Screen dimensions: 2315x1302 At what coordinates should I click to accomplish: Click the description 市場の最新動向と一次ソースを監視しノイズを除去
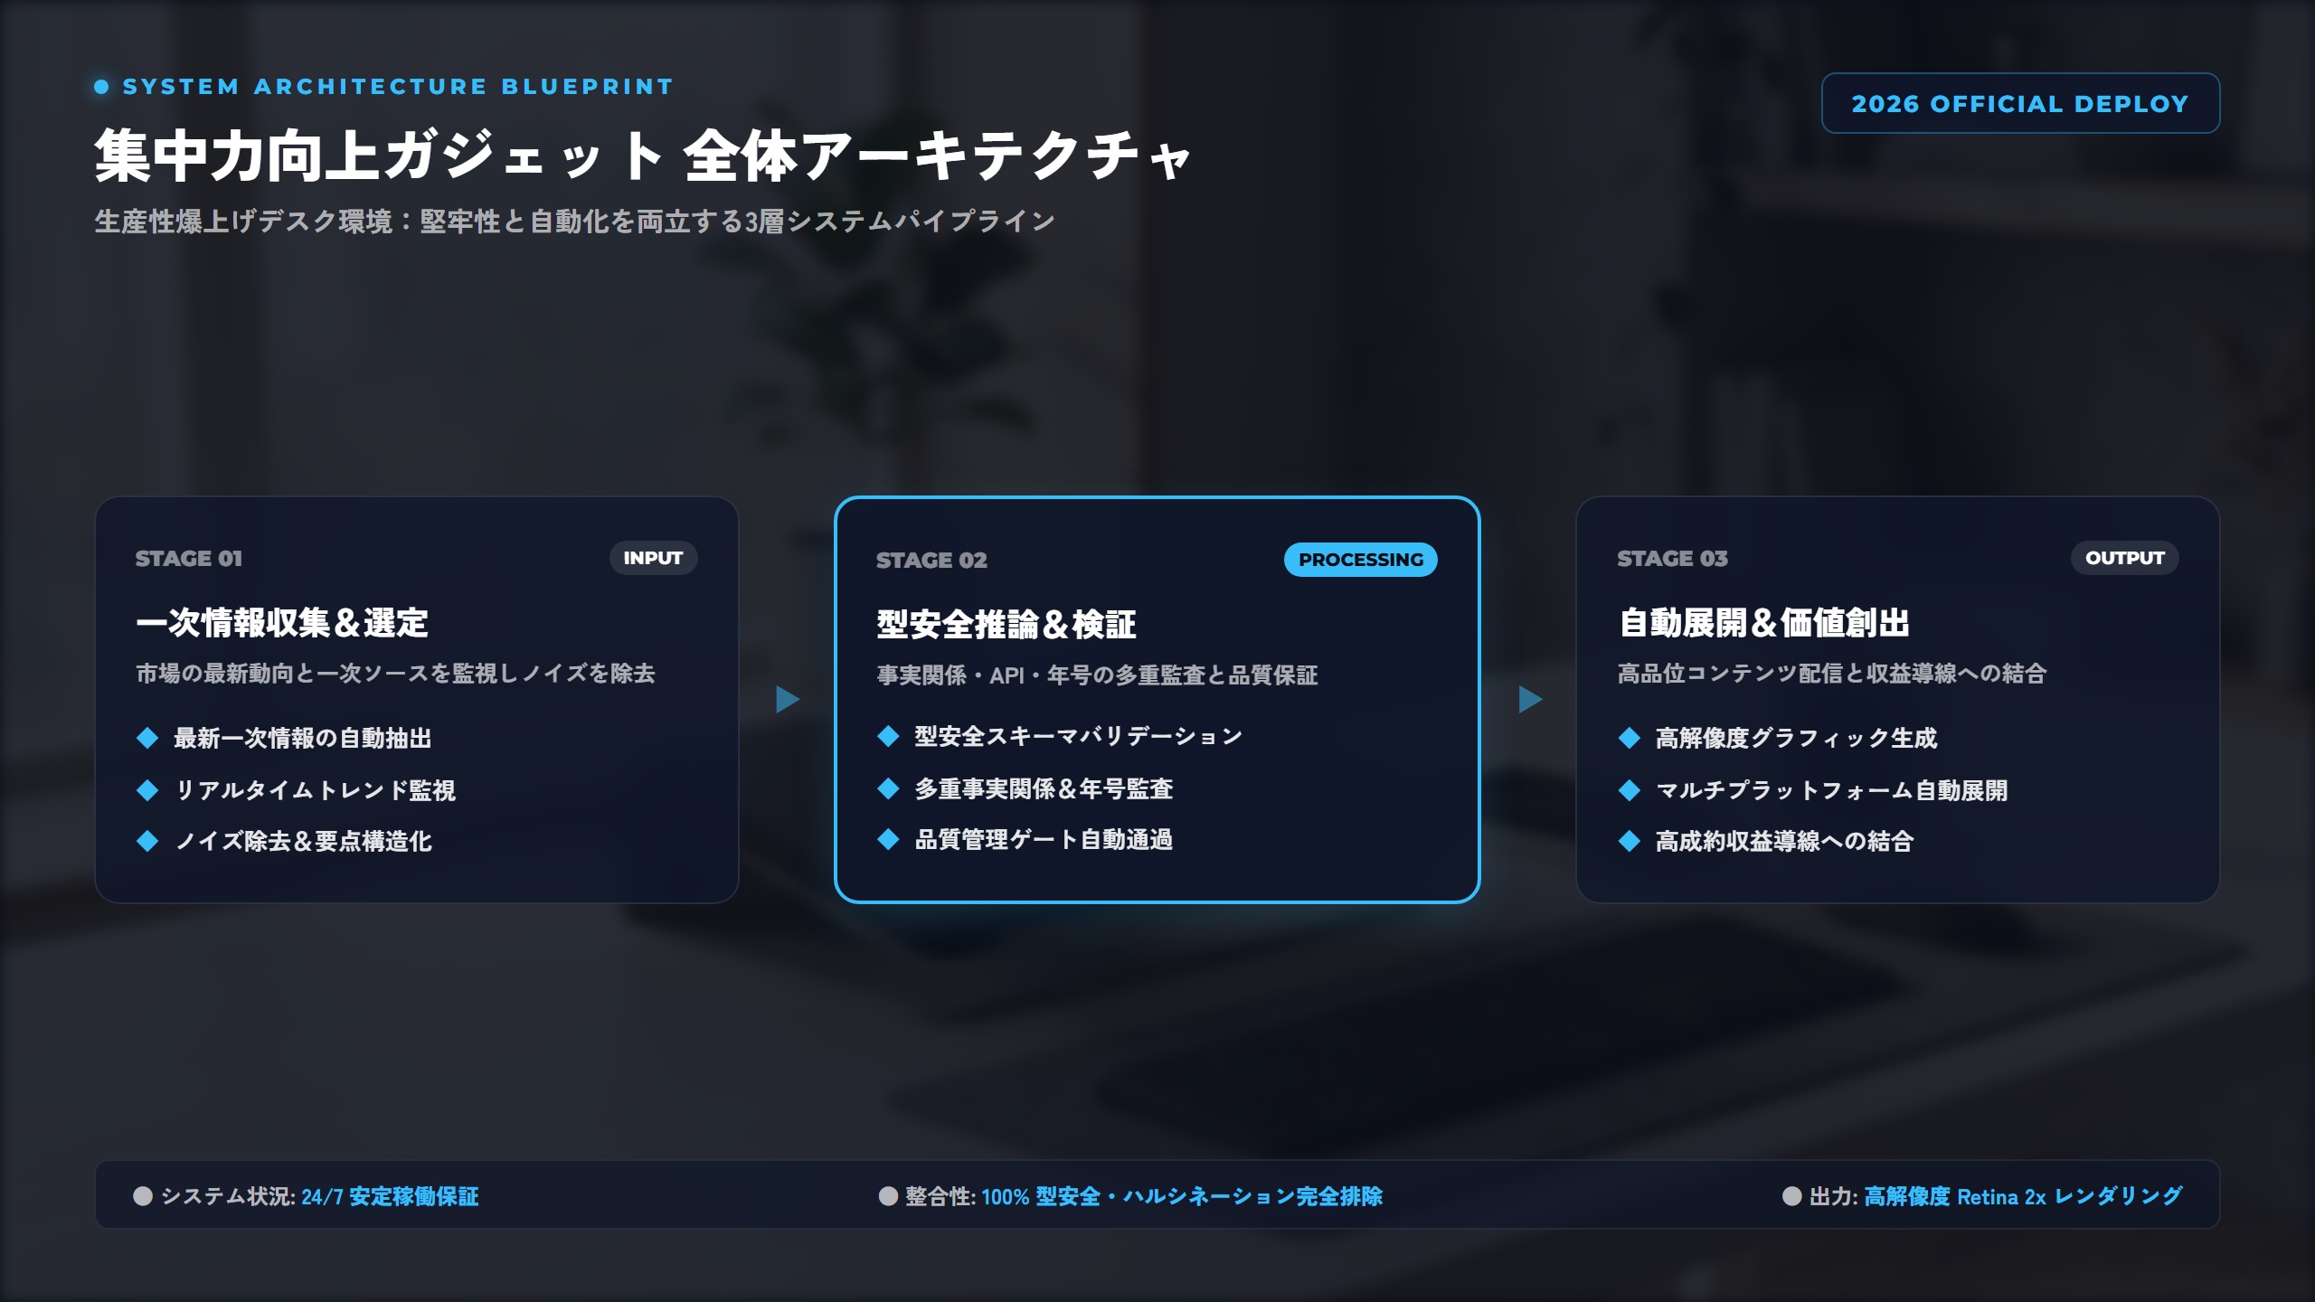395,674
